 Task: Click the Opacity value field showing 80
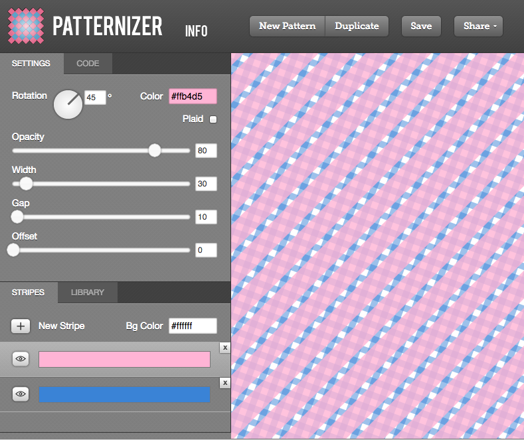click(206, 151)
